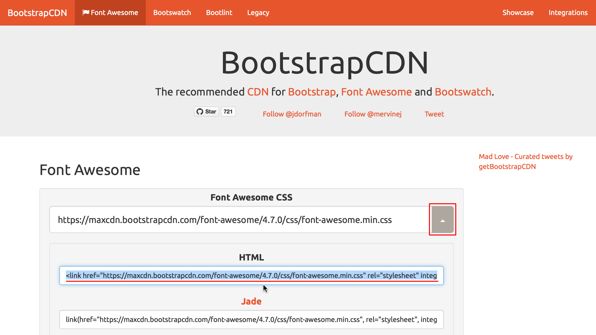Click Follow @mervinej link
This screenshot has height=335, width=596.
(x=373, y=114)
